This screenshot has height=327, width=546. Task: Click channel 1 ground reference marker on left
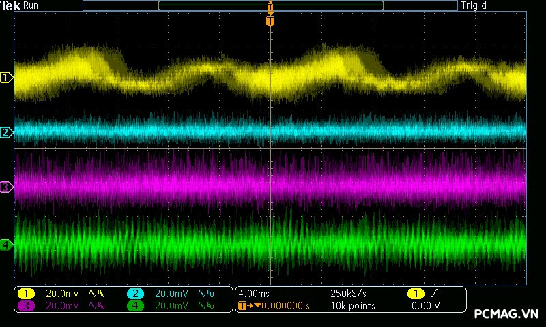(x=6, y=78)
